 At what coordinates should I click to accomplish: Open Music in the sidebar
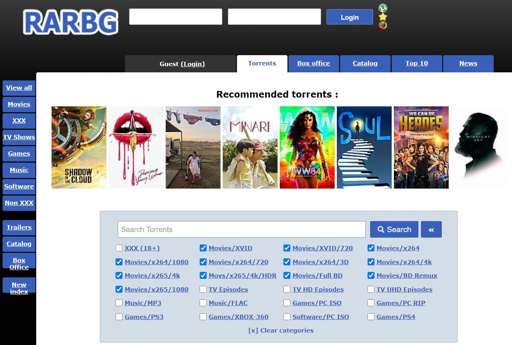pos(19,170)
